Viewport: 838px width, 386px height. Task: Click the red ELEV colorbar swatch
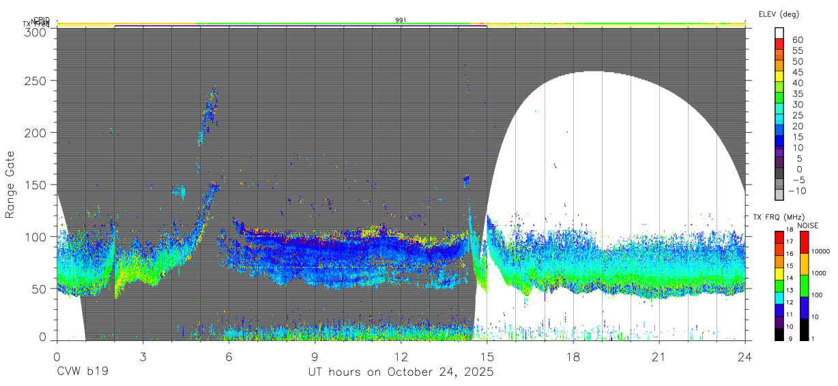pyautogui.click(x=779, y=44)
